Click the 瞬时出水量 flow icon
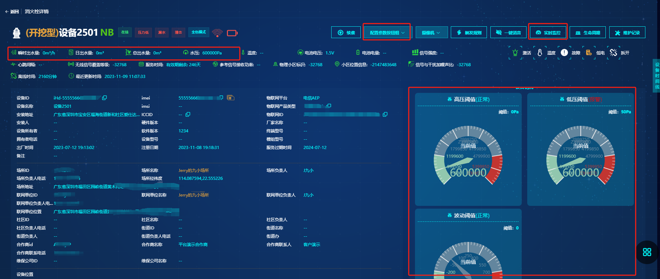Viewport: 660px width, 279px height. (x=14, y=52)
